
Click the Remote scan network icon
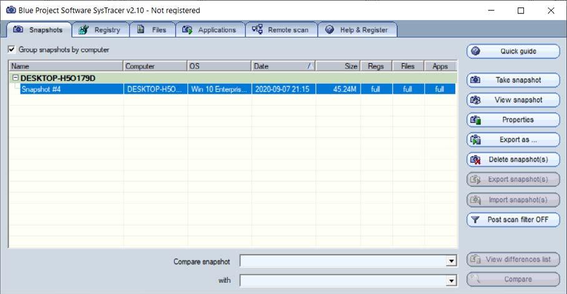click(x=257, y=29)
